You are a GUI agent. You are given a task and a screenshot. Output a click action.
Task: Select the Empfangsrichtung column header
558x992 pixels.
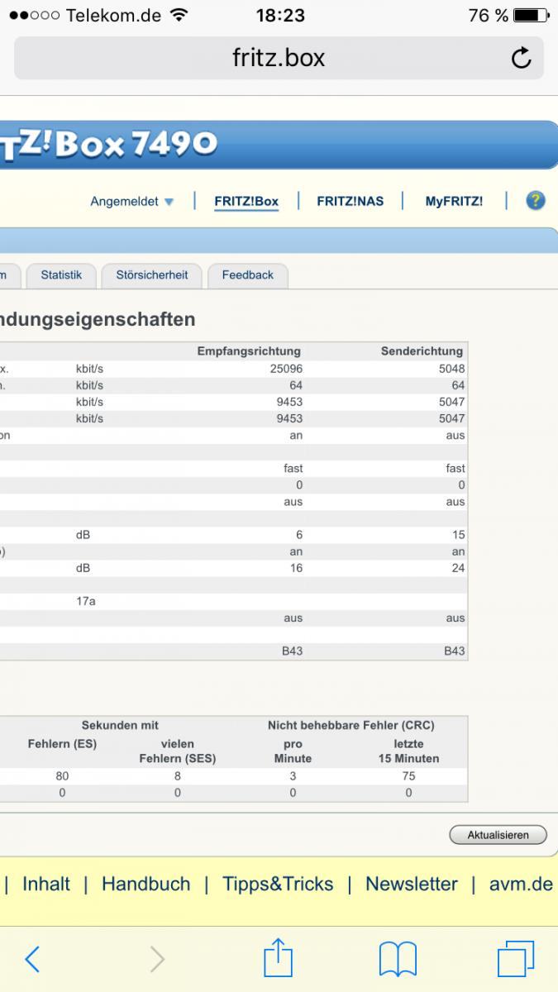click(250, 351)
